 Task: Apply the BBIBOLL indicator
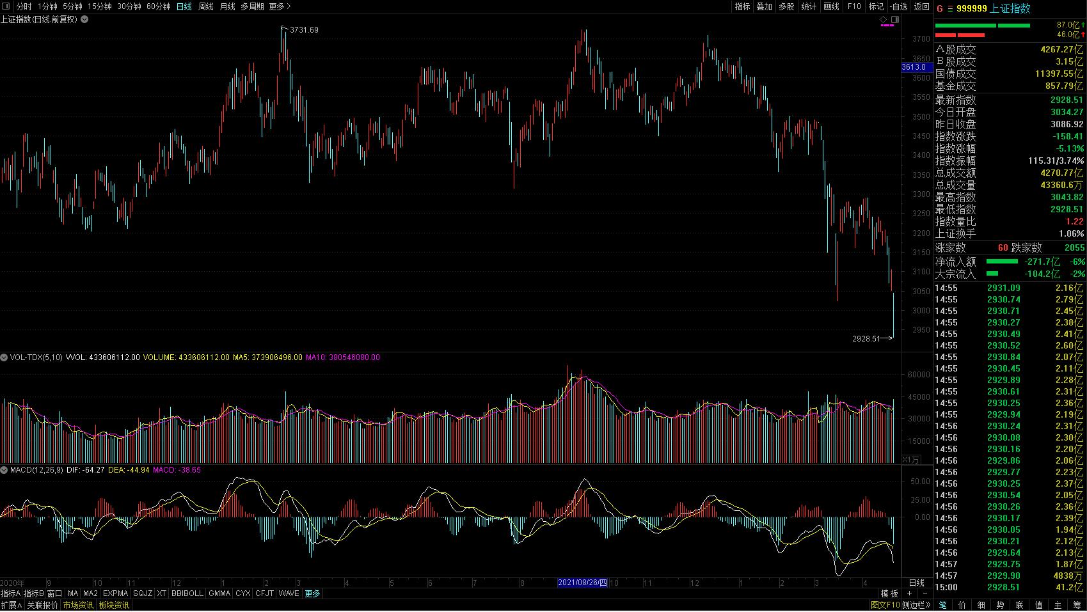[187, 593]
